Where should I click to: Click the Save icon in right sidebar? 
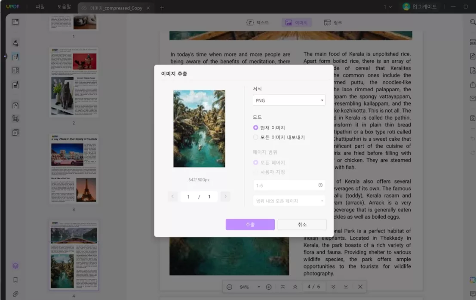pyautogui.click(x=473, y=118)
